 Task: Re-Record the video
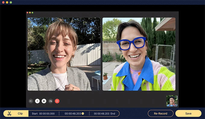pyautogui.click(x=161, y=114)
